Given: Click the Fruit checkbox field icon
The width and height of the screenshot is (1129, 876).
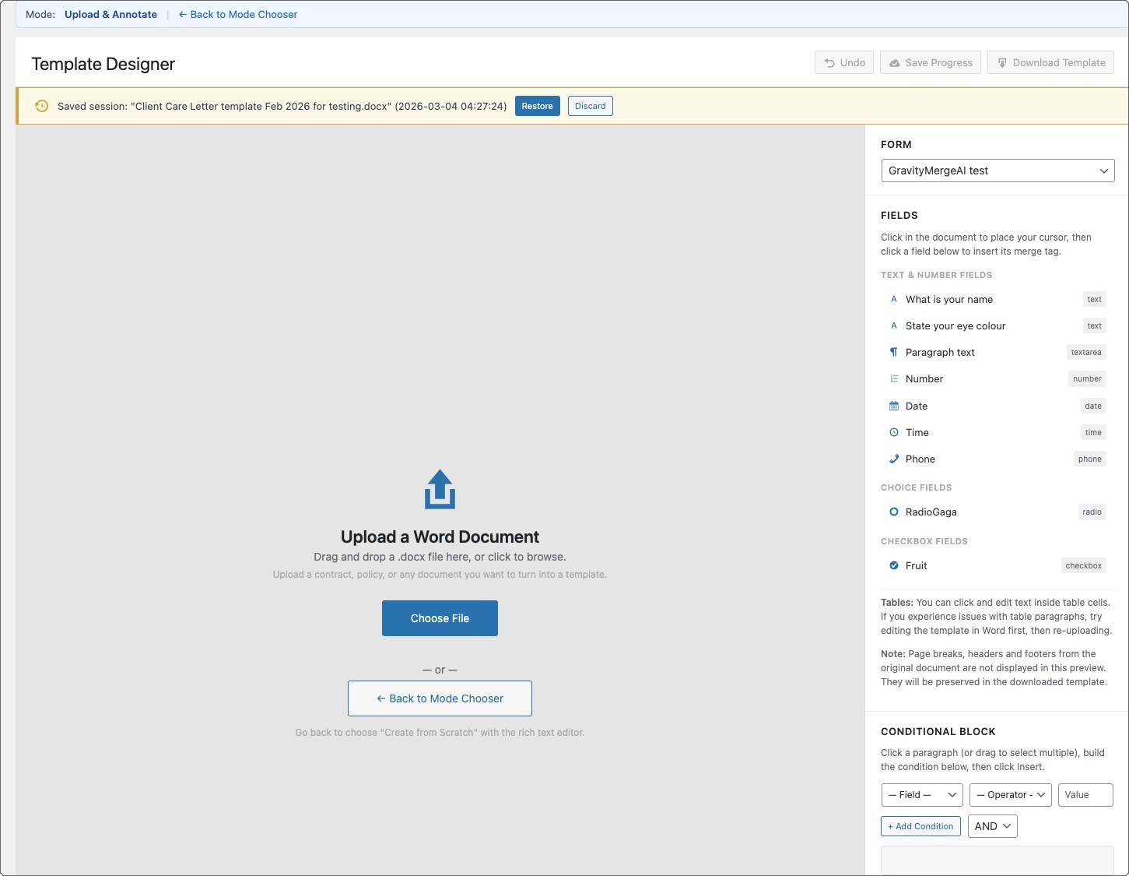Looking at the screenshot, I should point(894,565).
